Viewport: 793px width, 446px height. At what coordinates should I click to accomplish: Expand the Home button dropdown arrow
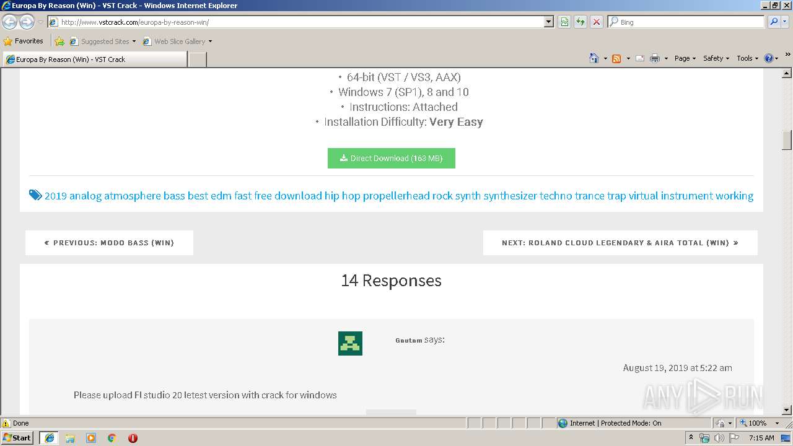[x=605, y=58]
